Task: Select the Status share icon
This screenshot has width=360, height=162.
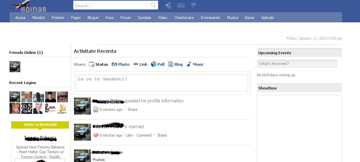Action: (92, 64)
